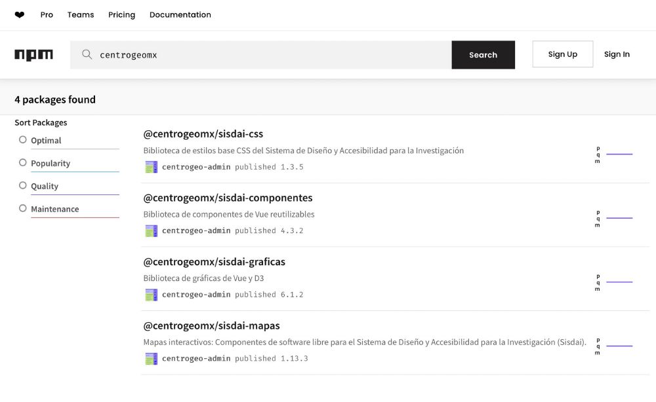Image resolution: width=656 pixels, height=402 pixels.
Task: Go to the Pricing page
Action: click(122, 14)
